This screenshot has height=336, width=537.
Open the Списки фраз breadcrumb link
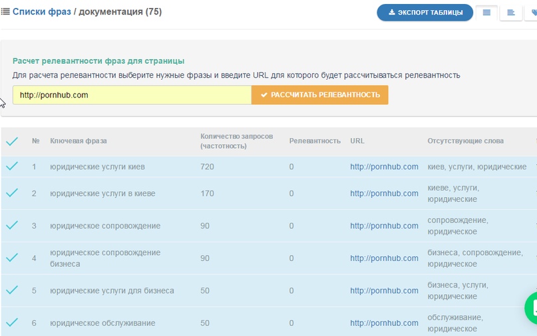click(x=42, y=12)
